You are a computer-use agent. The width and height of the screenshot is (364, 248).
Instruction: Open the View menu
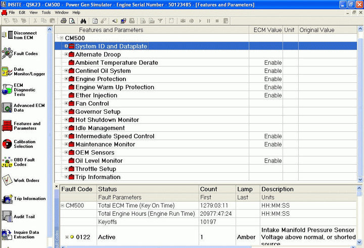click(x=33, y=13)
